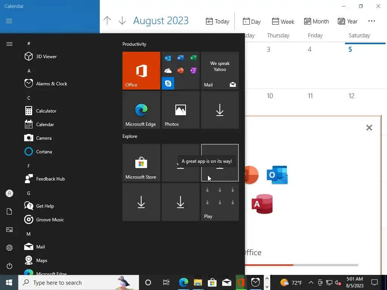Click the Power button in Start
The image size is (387, 290).
pos(9,266)
